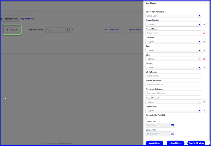Image resolution: width=211 pixels, height=146 pixels.
Task: Focus the Create Thru date field
Action: click(157, 134)
